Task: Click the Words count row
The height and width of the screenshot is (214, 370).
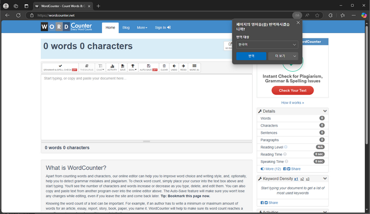Action: [292, 118]
